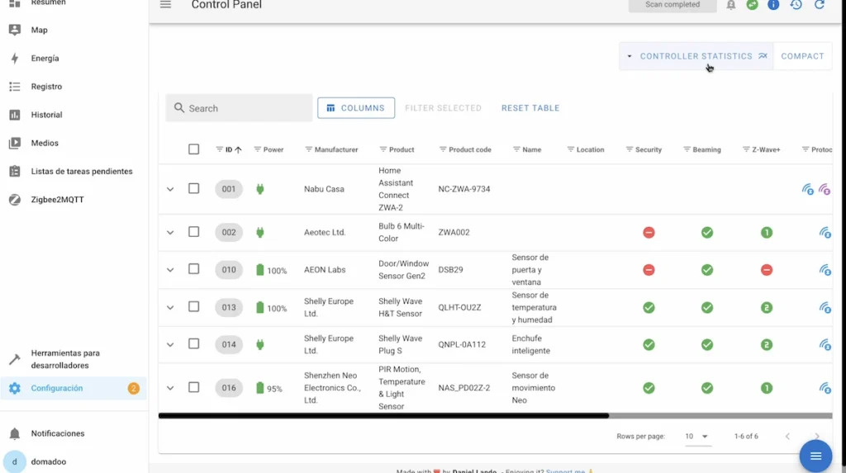Screen dimensions: 846x473
Task: Open Configuración in the sidebar
Action: point(74,388)
